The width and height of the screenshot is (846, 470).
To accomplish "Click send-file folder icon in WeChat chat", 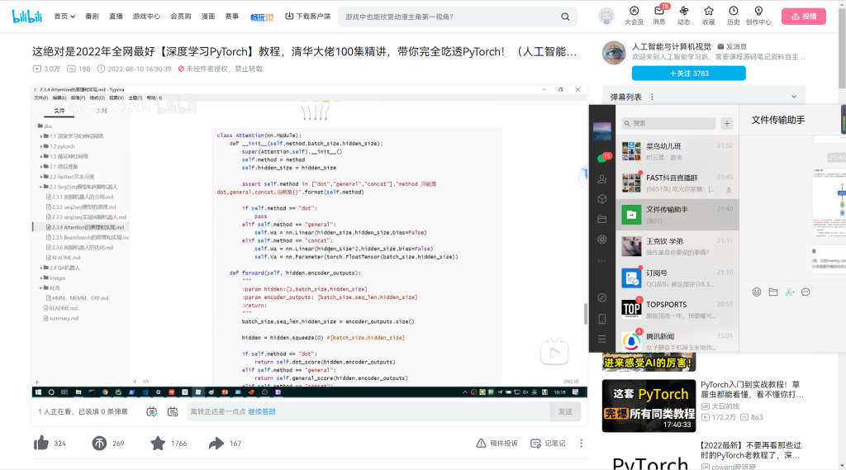I will [x=773, y=292].
